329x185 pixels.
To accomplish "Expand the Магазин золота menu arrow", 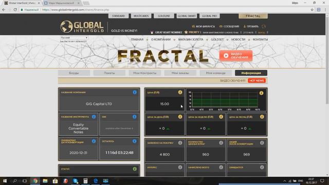I will 207,40.
